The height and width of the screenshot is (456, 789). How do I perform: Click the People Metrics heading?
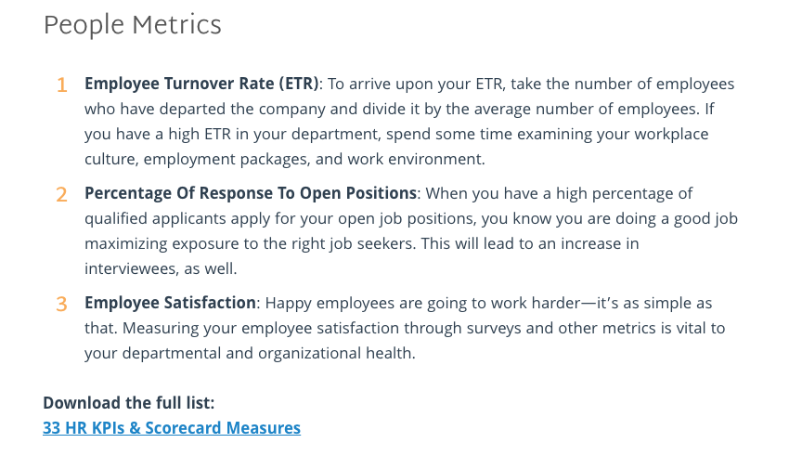point(133,25)
